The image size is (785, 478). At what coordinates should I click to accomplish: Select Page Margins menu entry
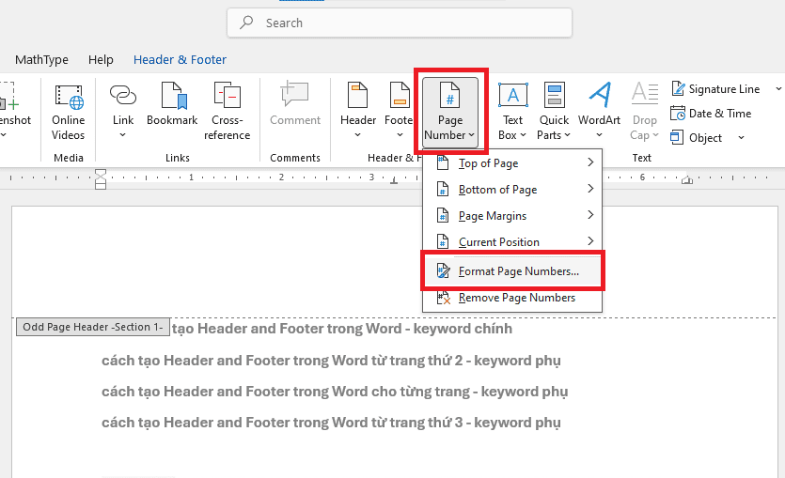pyautogui.click(x=512, y=215)
